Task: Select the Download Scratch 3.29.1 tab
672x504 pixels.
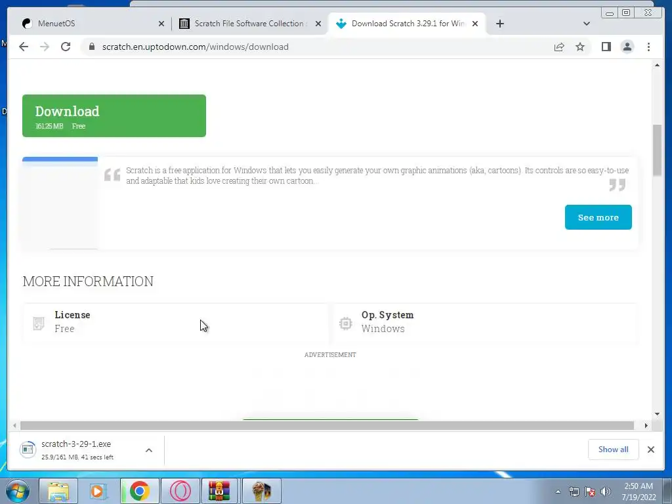Action: pyautogui.click(x=407, y=24)
